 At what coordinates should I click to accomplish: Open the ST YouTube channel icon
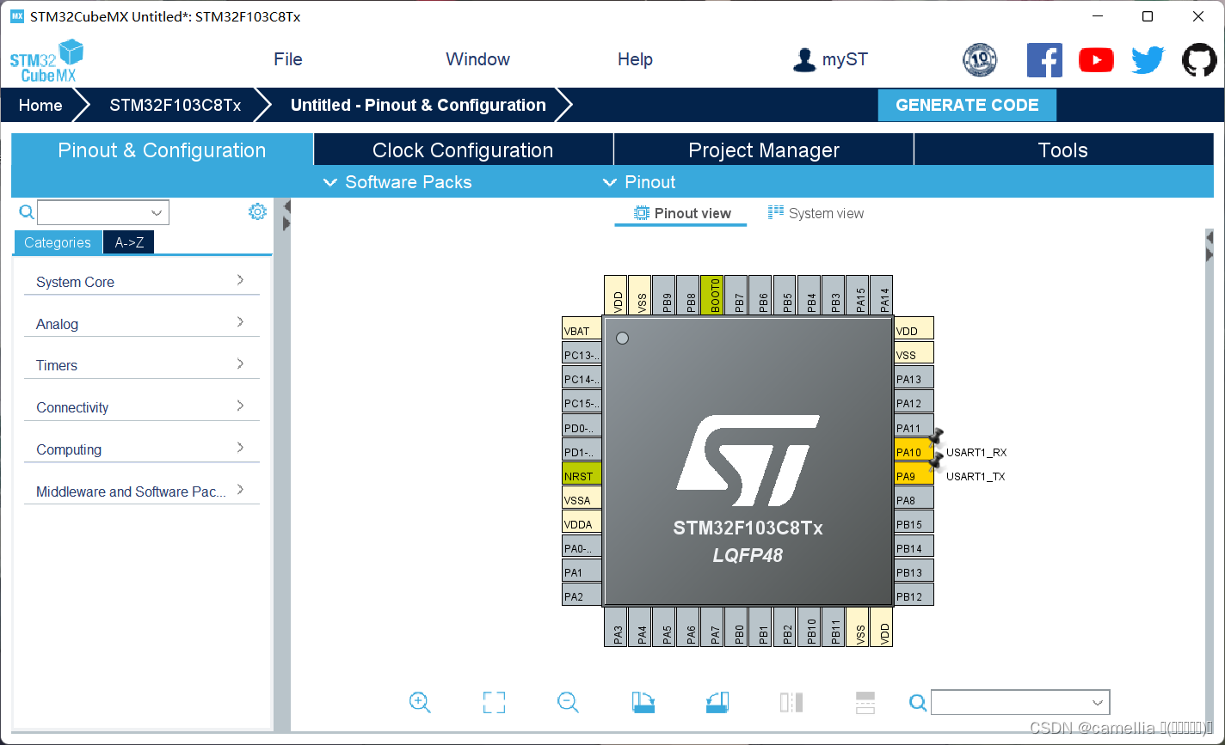click(x=1096, y=60)
